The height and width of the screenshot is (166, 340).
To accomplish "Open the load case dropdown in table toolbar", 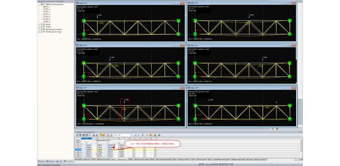I will pos(131,135).
